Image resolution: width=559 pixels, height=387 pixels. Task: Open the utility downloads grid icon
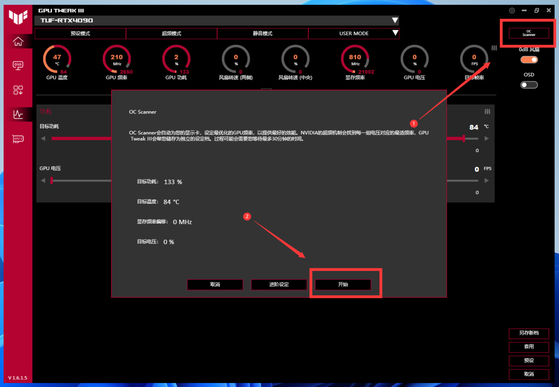pos(18,90)
